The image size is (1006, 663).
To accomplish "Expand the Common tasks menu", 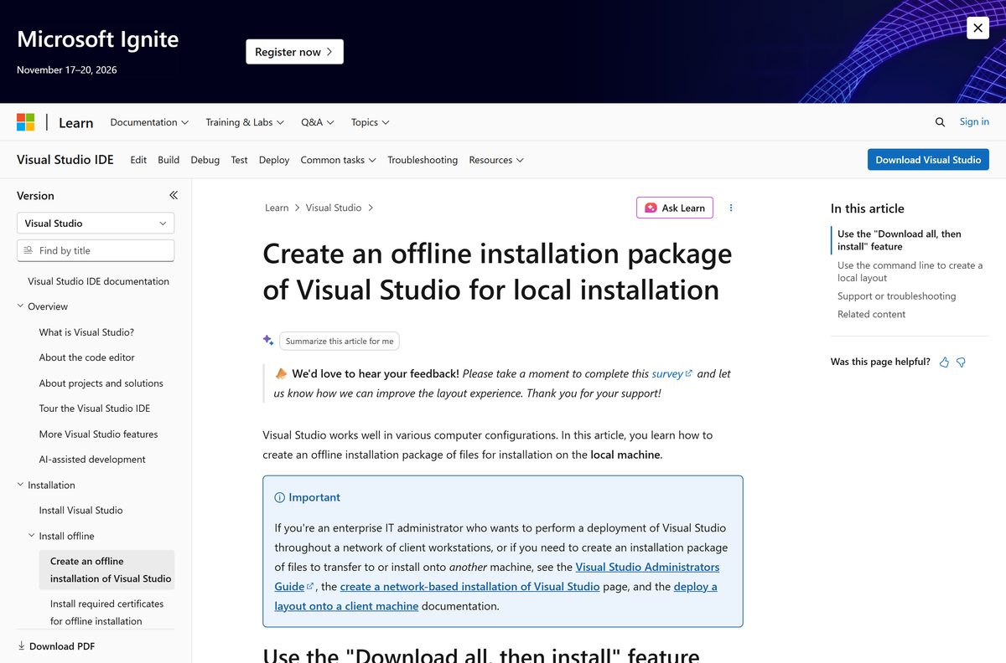I will pyautogui.click(x=338, y=160).
